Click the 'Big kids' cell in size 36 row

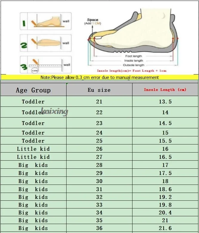33,228
